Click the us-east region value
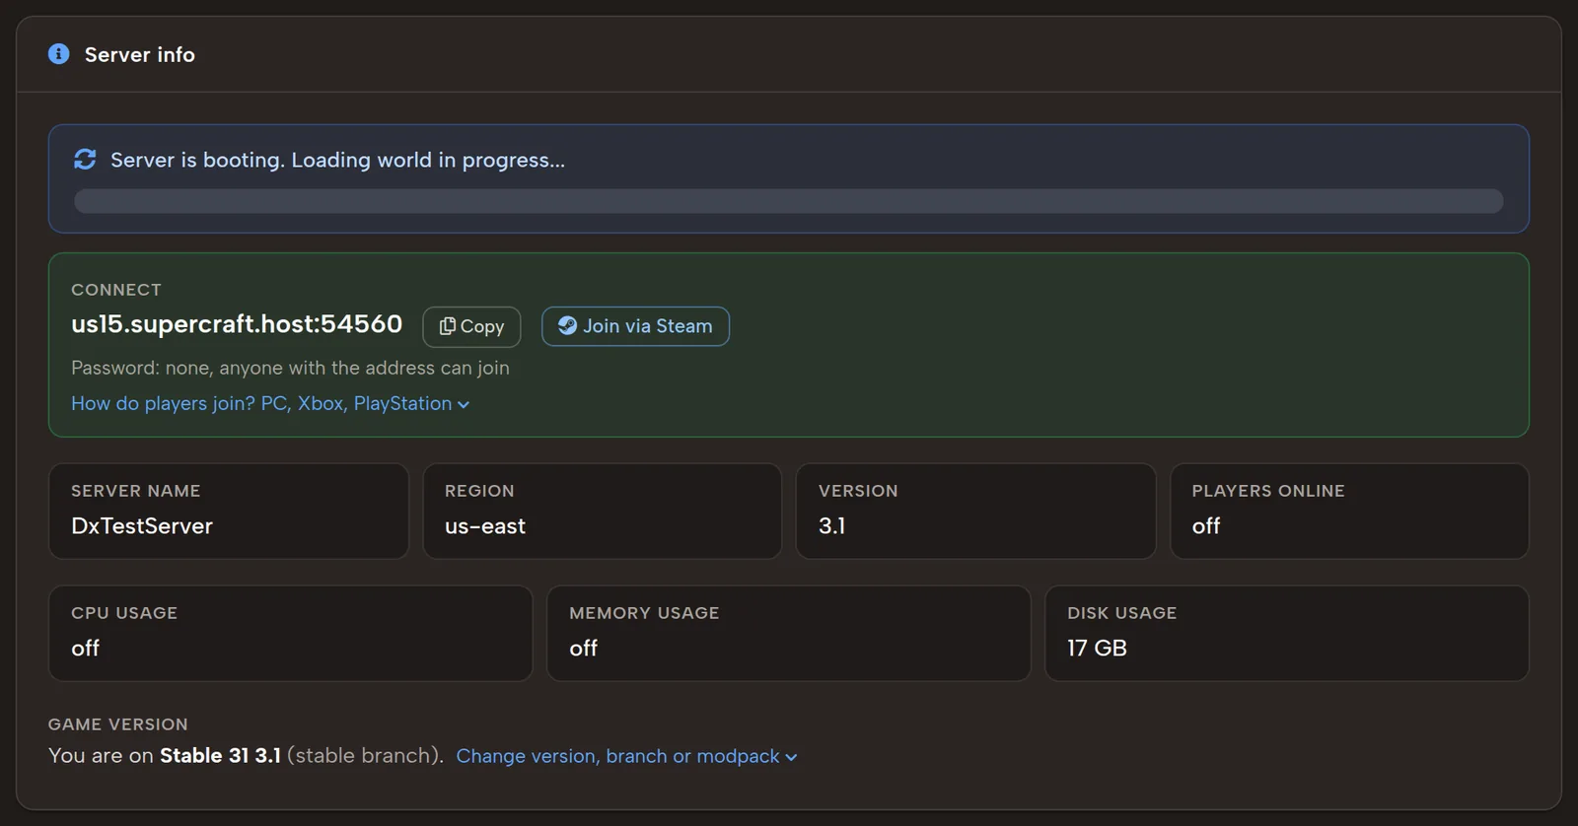1578x826 pixels. coord(485,526)
